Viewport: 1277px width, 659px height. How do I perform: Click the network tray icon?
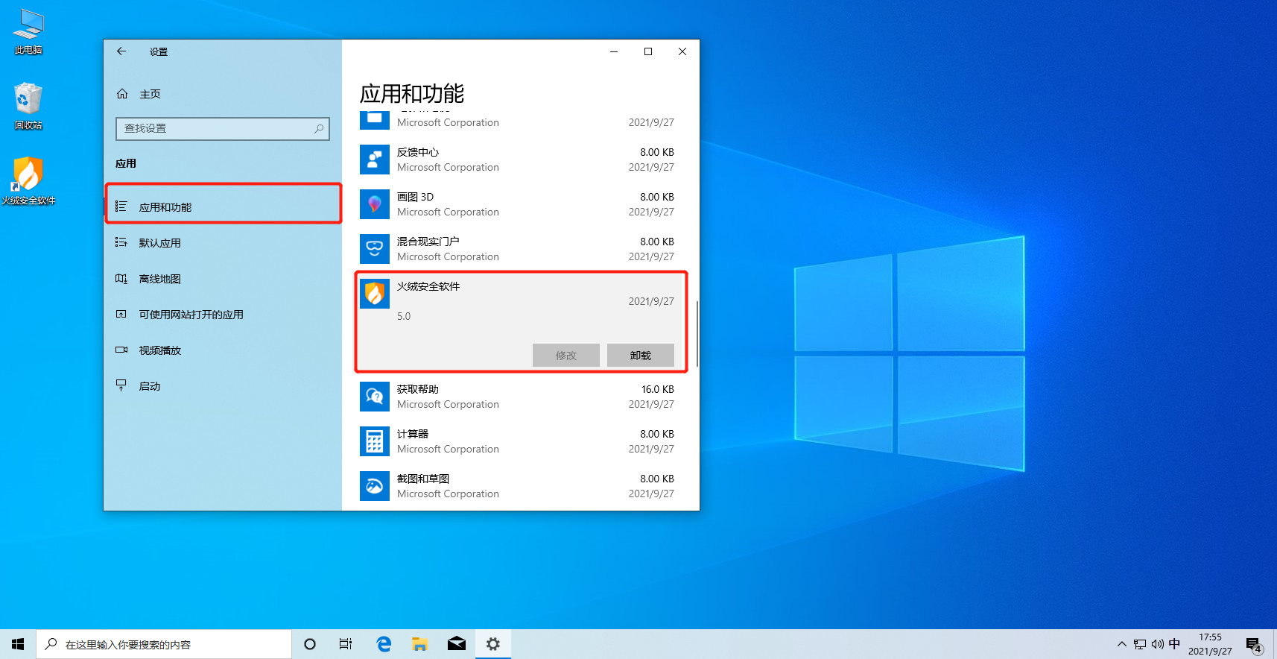pyautogui.click(x=1140, y=644)
